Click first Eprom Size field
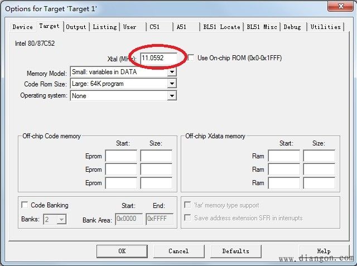Viewport: 357px width, 266px height. (156, 156)
